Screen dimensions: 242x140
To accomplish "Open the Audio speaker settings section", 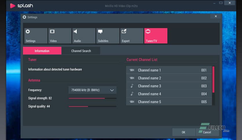I will coord(84,36).
